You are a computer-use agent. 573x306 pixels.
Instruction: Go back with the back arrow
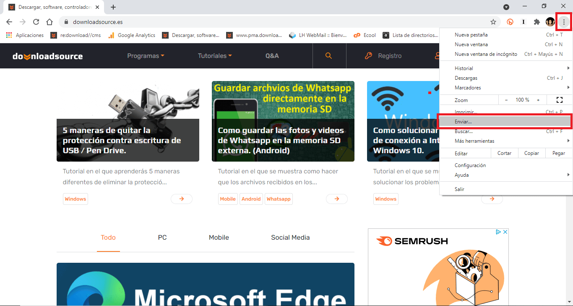9,22
